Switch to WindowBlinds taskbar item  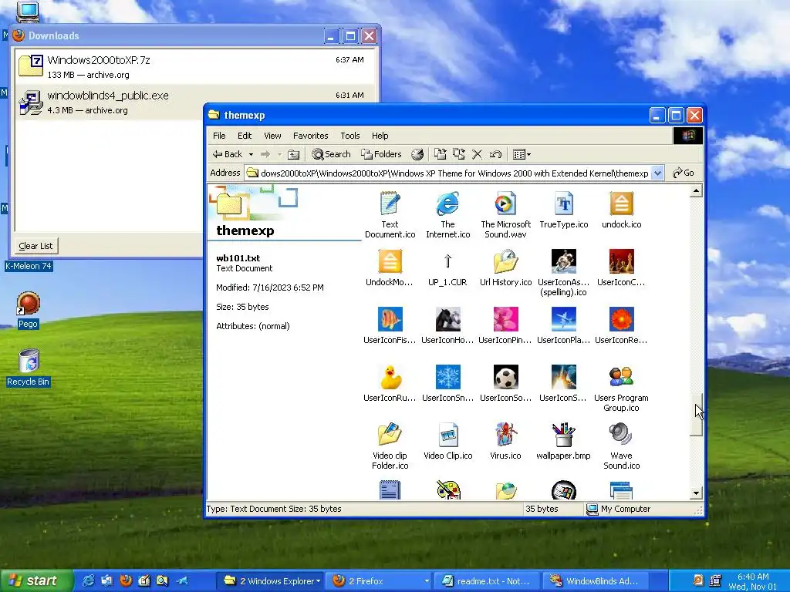pos(595,581)
